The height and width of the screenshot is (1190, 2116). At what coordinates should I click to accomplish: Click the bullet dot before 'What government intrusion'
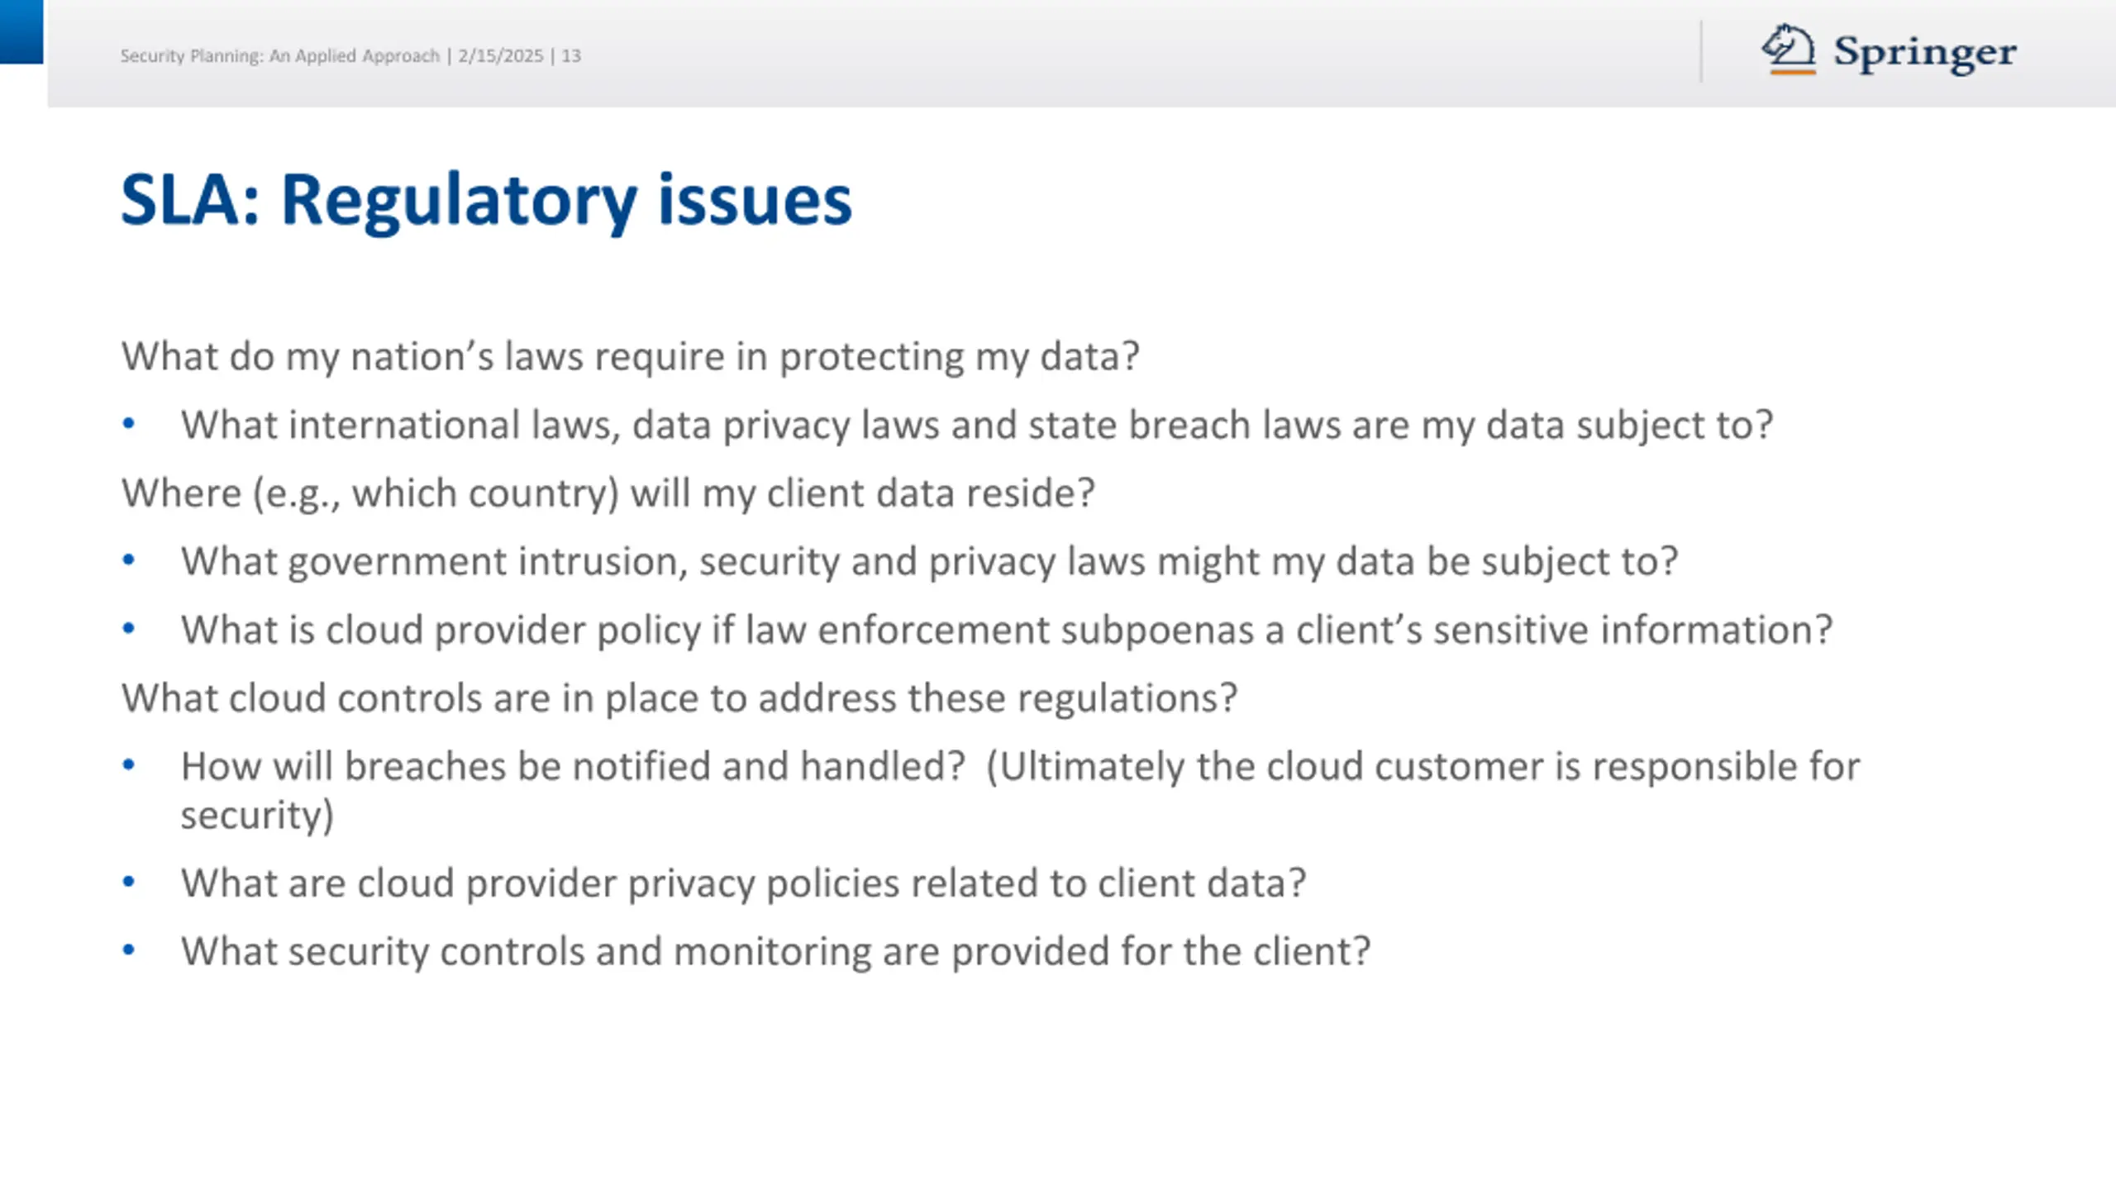(x=128, y=560)
